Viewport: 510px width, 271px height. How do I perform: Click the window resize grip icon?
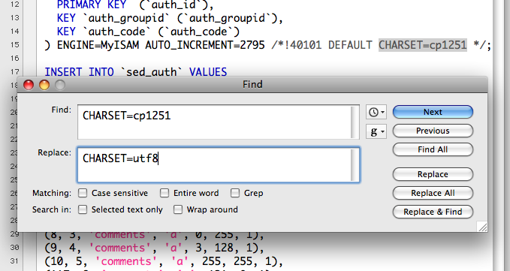[483, 227]
